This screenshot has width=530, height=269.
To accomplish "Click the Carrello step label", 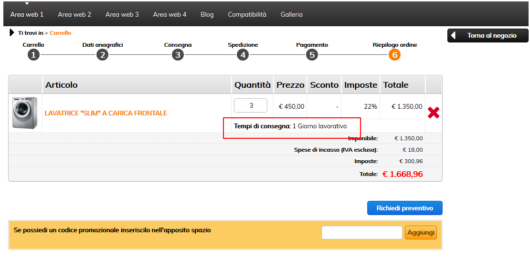I will point(33,45).
